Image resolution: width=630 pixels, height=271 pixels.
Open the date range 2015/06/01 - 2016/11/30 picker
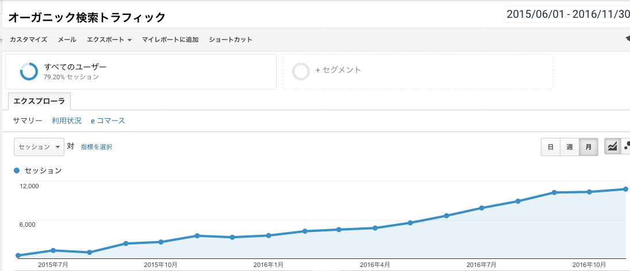tap(567, 14)
